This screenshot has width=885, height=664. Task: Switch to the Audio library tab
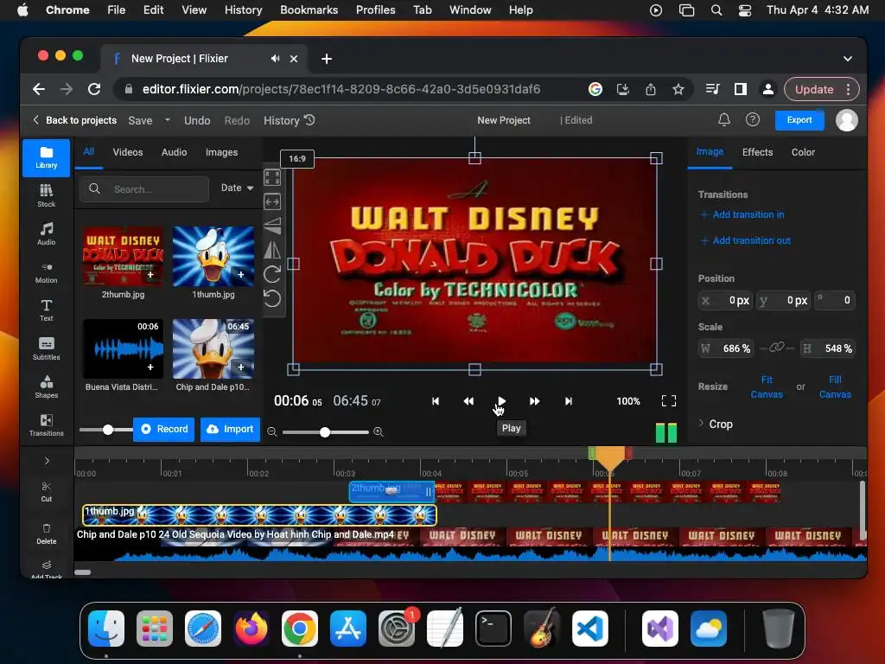click(x=174, y=152)
